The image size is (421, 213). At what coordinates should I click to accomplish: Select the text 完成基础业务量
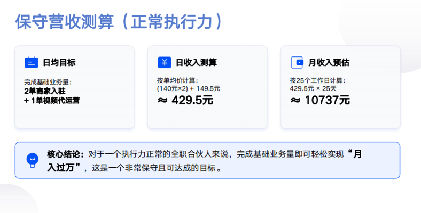pyautogui.click(x=48, y=82)
